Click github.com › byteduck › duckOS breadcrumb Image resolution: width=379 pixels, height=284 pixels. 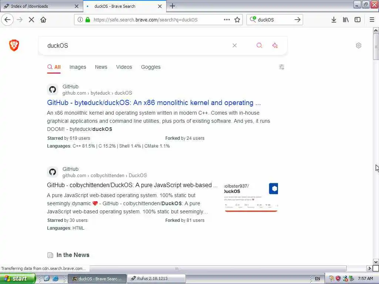[x=97, y=93]
